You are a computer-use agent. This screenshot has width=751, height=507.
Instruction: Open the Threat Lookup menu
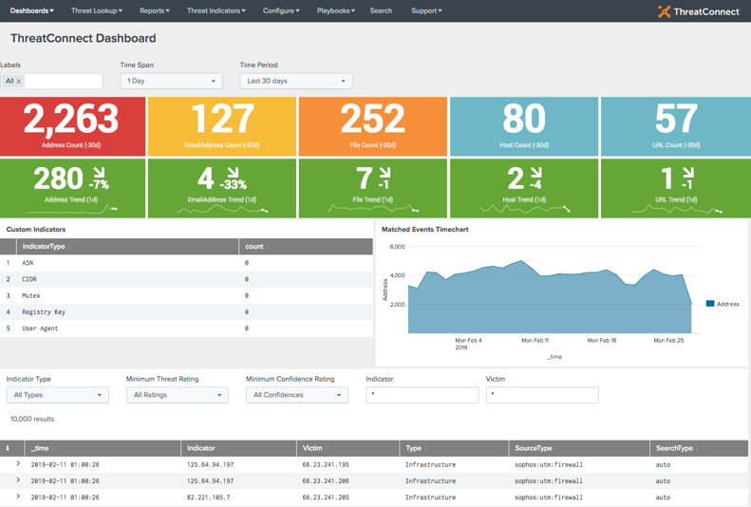97,10
